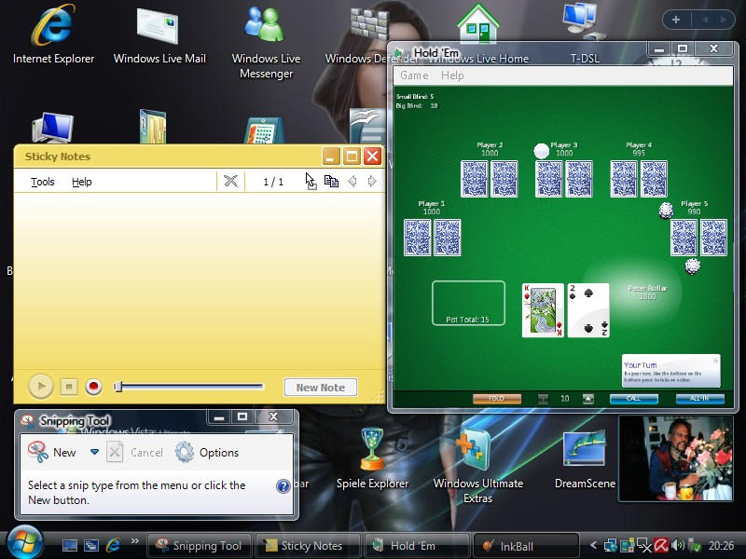
Task: Open the Help menu in Sticky Notes
Action: tap(82, 182)
